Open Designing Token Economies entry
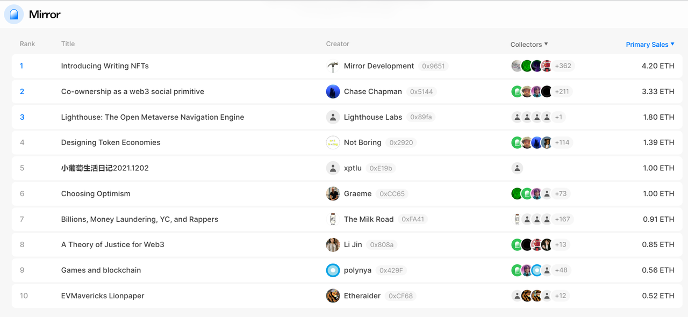This screenshot has width=688, height=317. click(x=111, y=142)
